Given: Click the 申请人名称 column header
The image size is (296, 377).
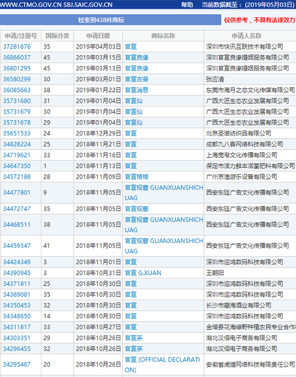Looking at the screenshot, I should click(x=246, y=36).
